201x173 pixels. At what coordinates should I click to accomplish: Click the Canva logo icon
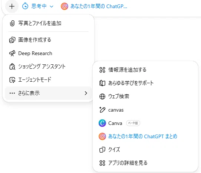coord(102,123)
